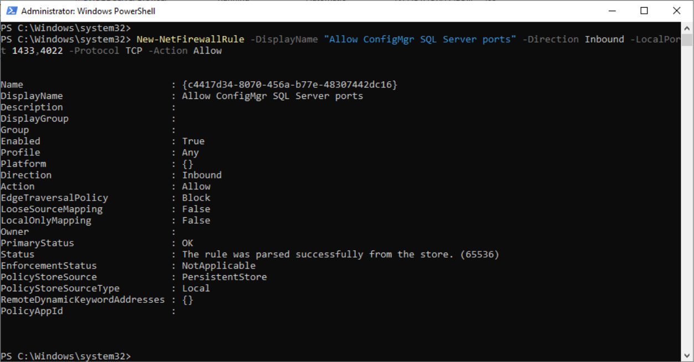The image size is (694, 362).
Task: Close the Administrator PowerShell window
Action: click(676, 11)
